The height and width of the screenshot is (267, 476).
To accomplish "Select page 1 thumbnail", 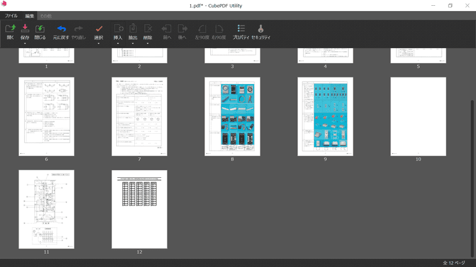I will coord(46,56).
